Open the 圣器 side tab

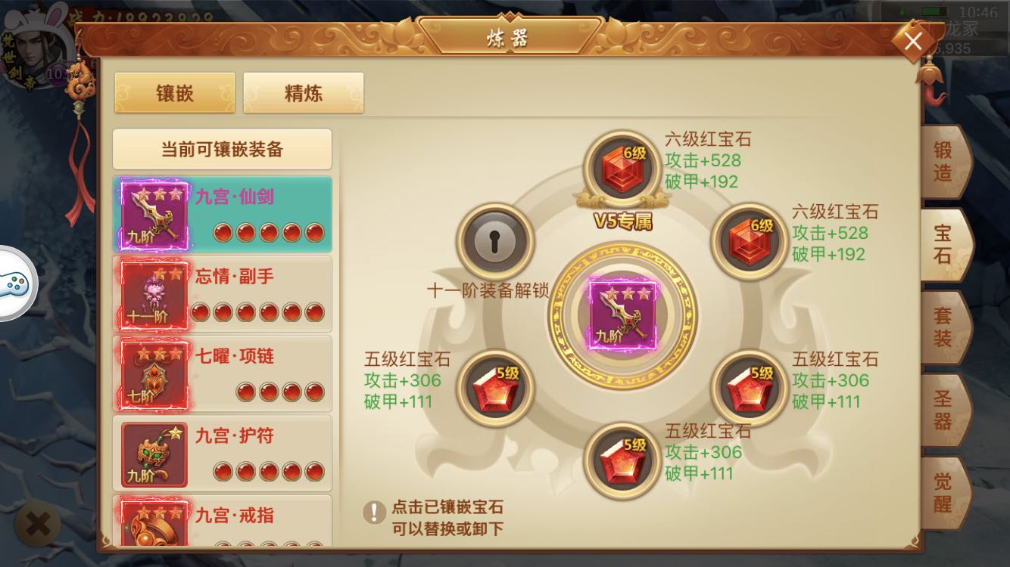coord(944,411)
